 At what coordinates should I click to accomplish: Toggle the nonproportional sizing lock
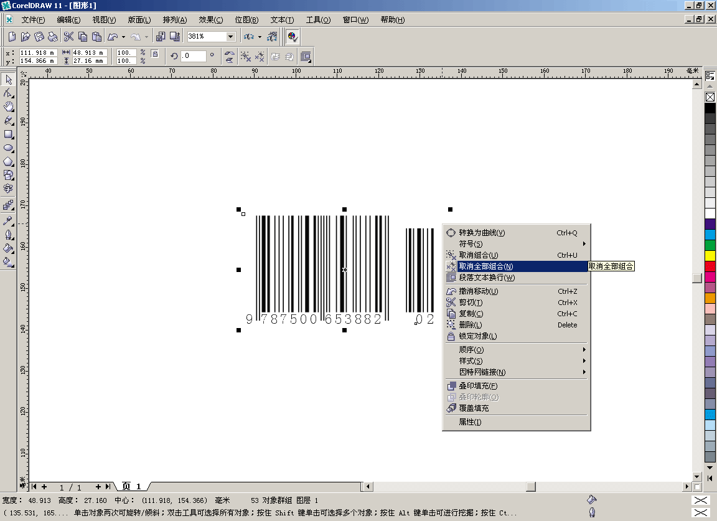154,54
